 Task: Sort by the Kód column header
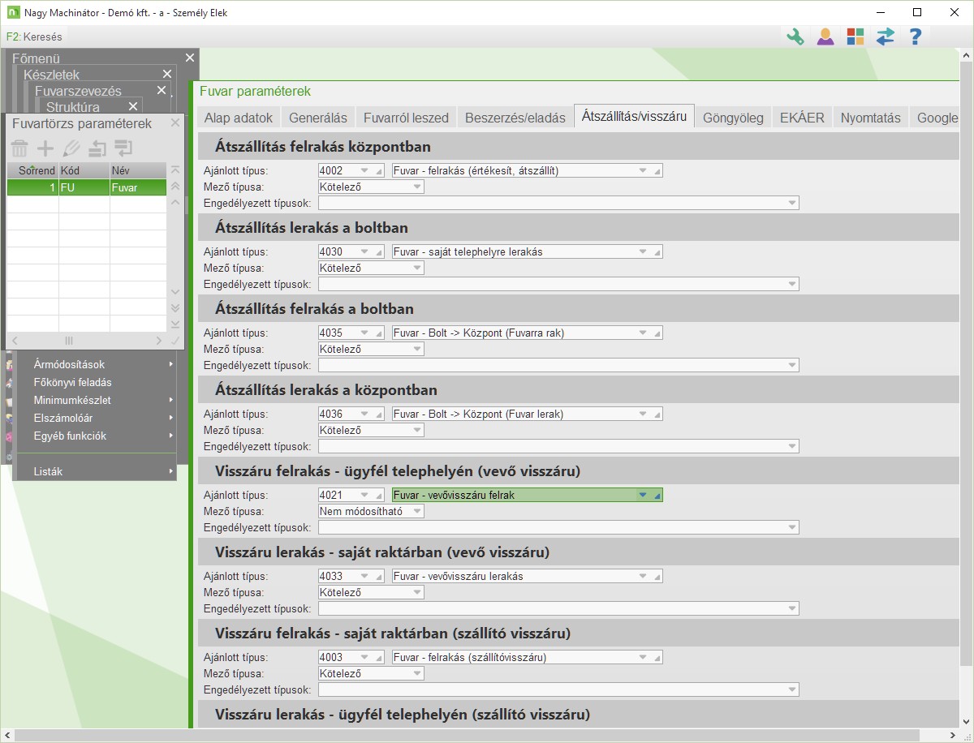(84, 170)
